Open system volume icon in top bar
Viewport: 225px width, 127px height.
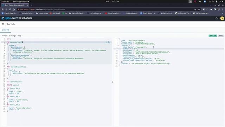[x=213, y=1]
